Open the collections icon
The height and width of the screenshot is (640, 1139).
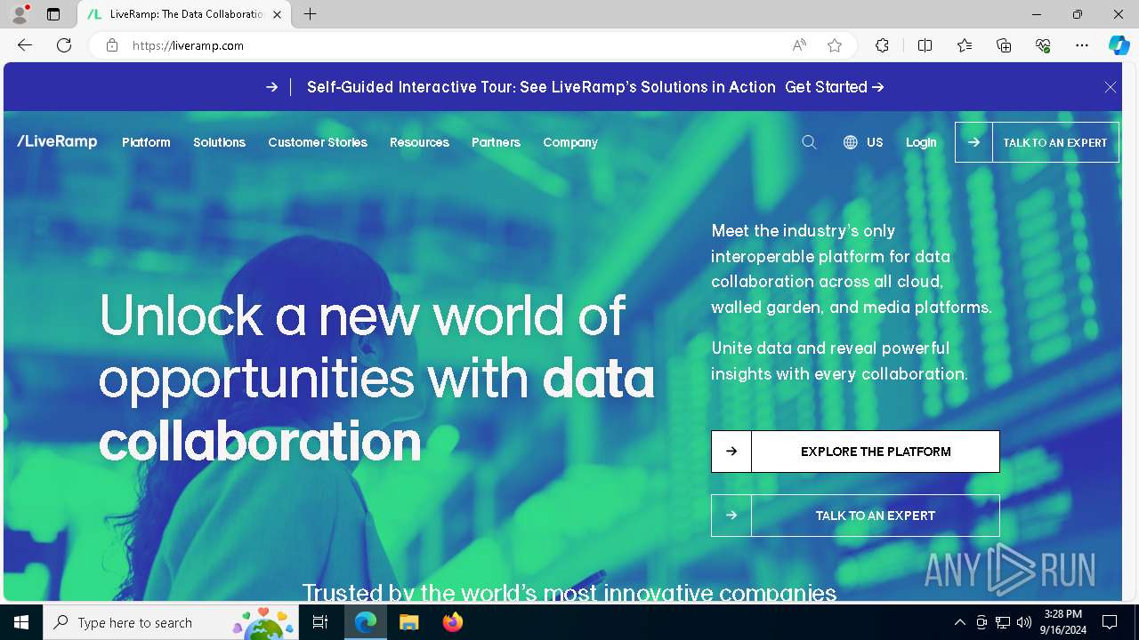point(1004,45)
